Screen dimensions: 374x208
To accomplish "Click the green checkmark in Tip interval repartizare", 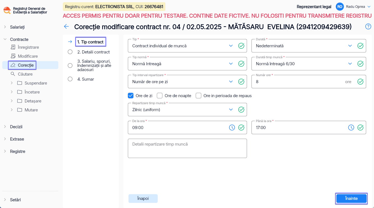I will point(241,82).
